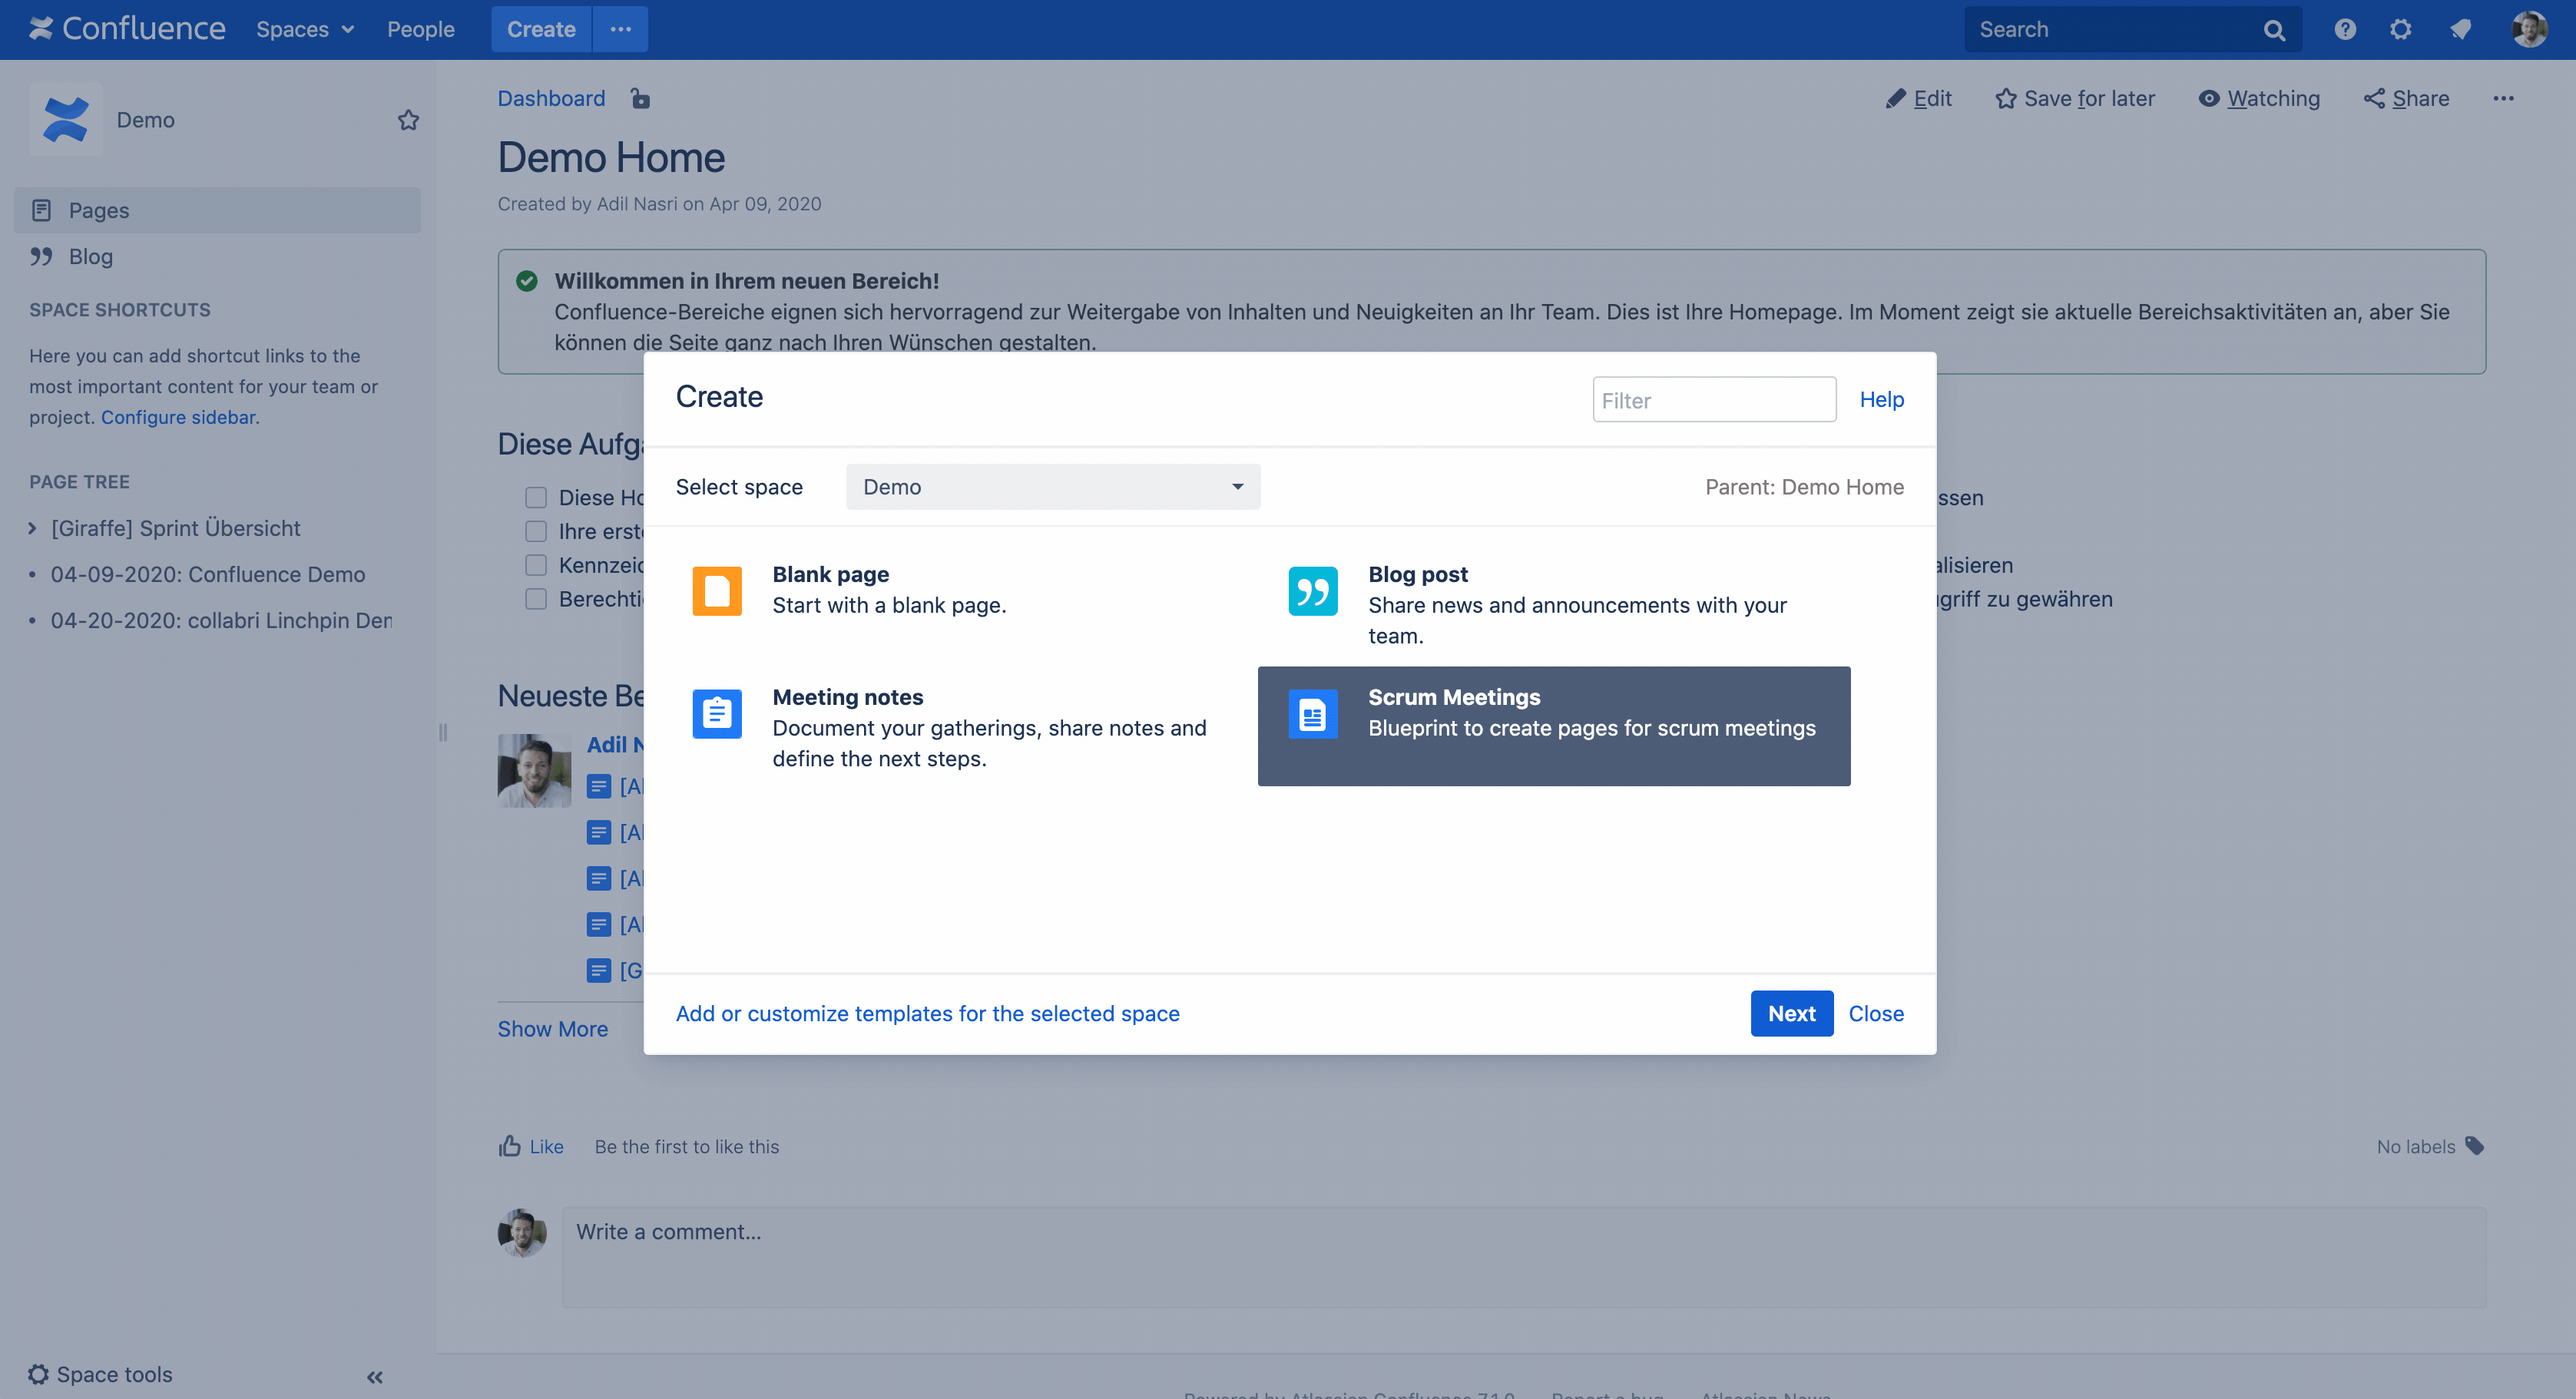
Task: Open 04-20-2020: collabri Linchpin page
Action: coord(221,620)
